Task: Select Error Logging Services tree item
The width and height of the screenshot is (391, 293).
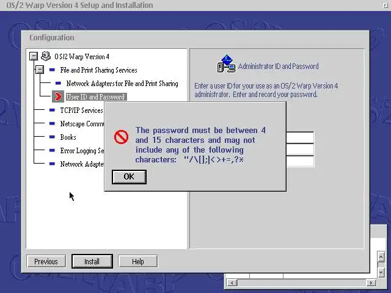Action: (82, 151)
